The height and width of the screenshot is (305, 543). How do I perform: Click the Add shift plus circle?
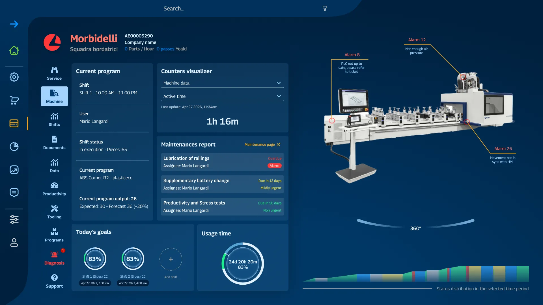[171, 259]
